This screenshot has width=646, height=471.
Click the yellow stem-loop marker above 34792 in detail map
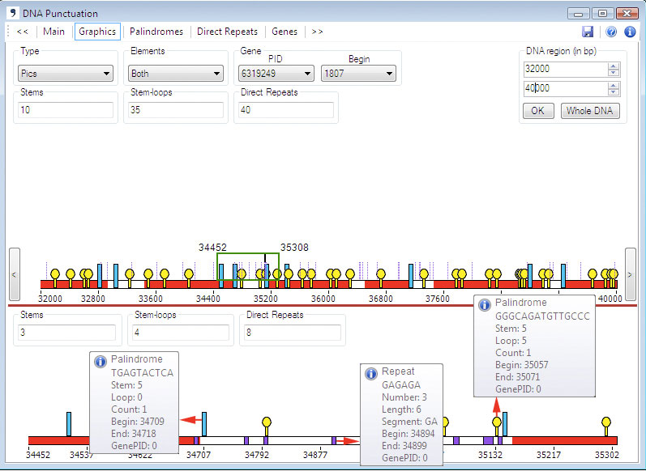click(267, 426)
